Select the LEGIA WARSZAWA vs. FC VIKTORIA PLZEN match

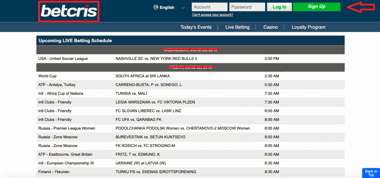(155, 102)
